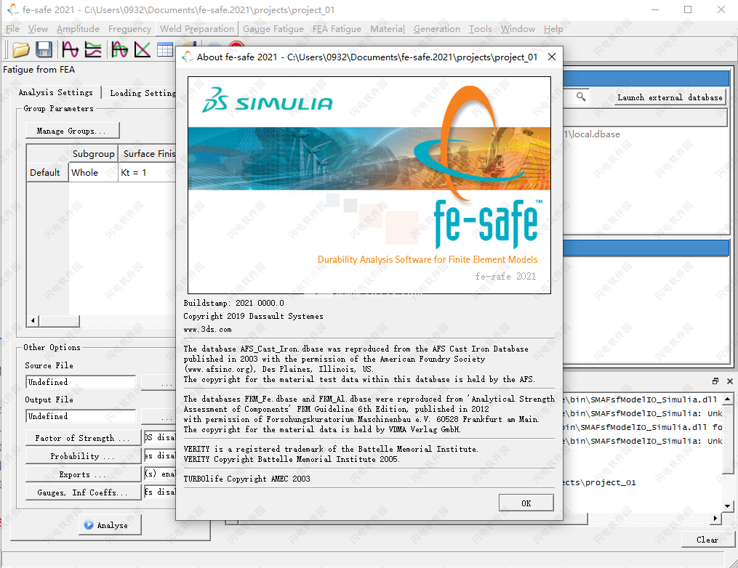The image size is (738, 568).
Task: Open the Weld Preparation menu
Action: [197, 28]
